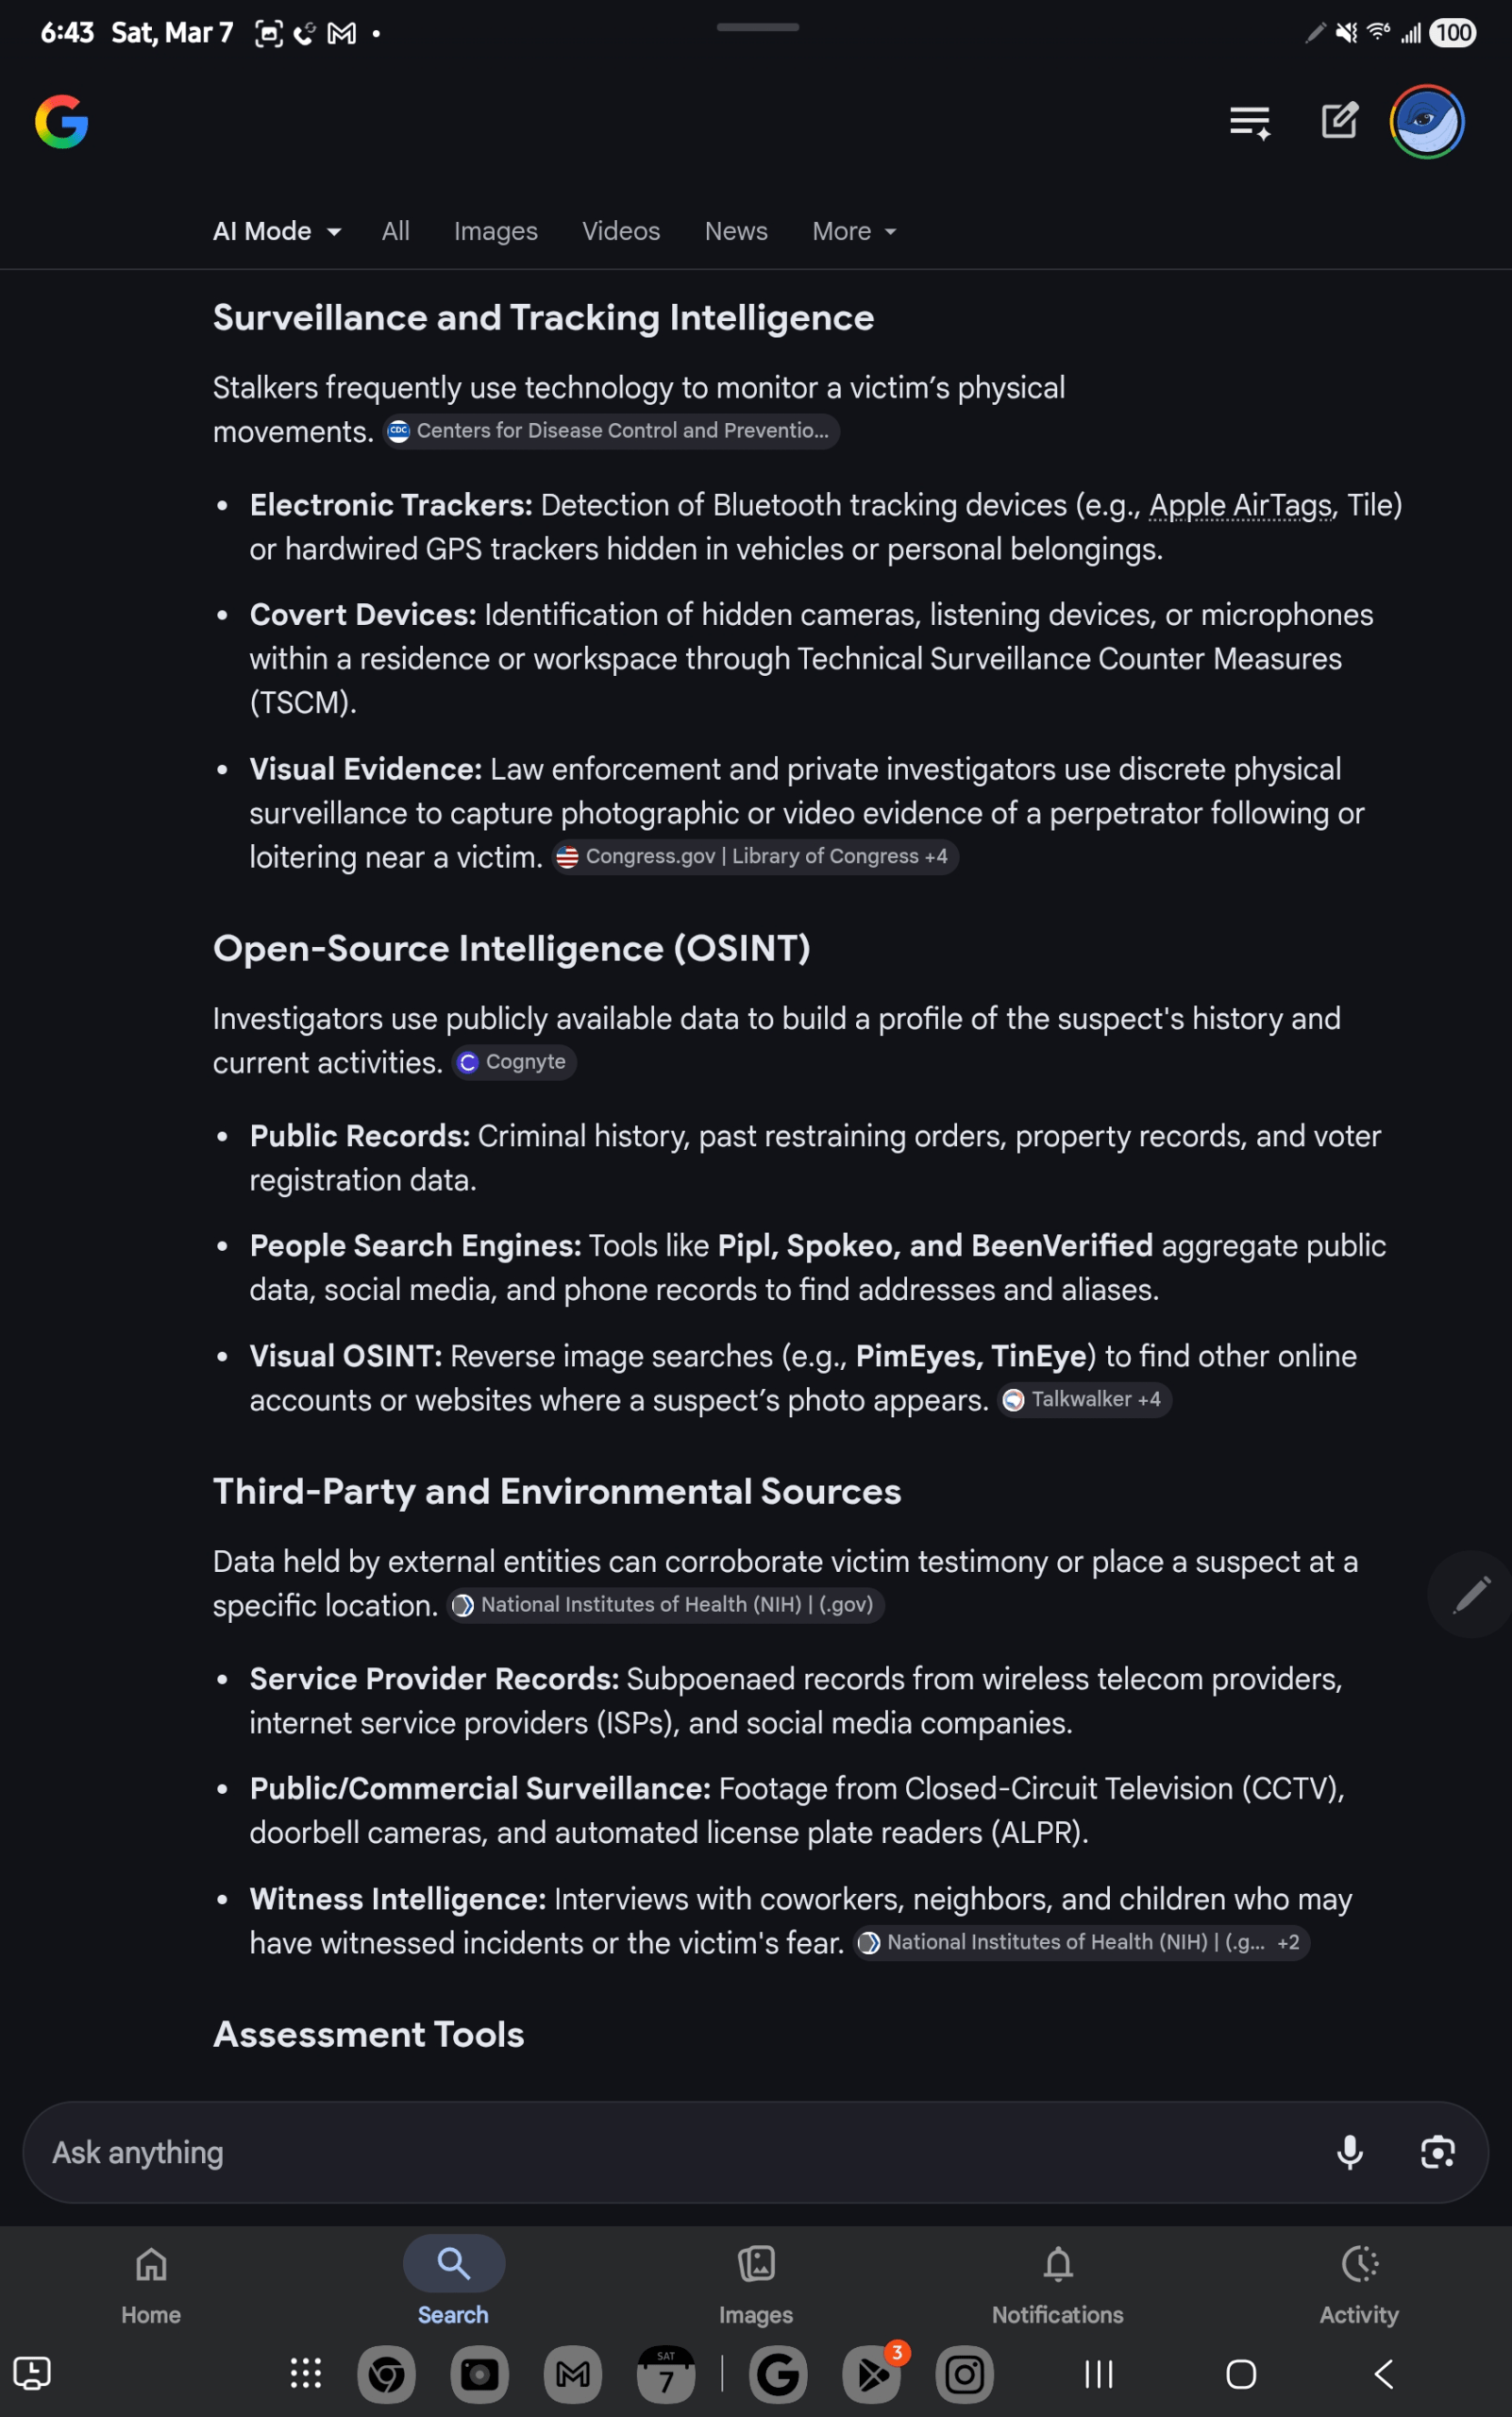Open the Play Store with 3 notifications
Screen dimensions: 1512x2417
871,2374
